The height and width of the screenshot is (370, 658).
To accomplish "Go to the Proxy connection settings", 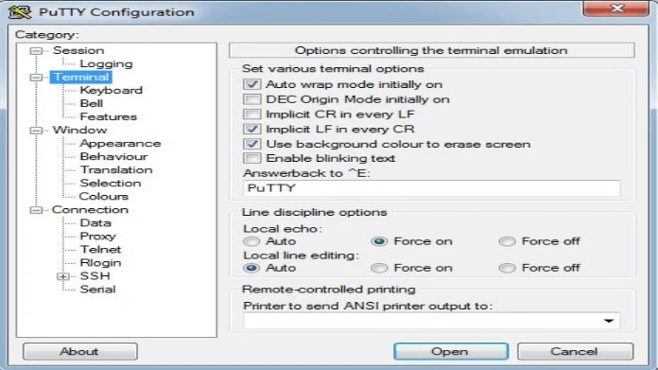I will click(97, 237).
